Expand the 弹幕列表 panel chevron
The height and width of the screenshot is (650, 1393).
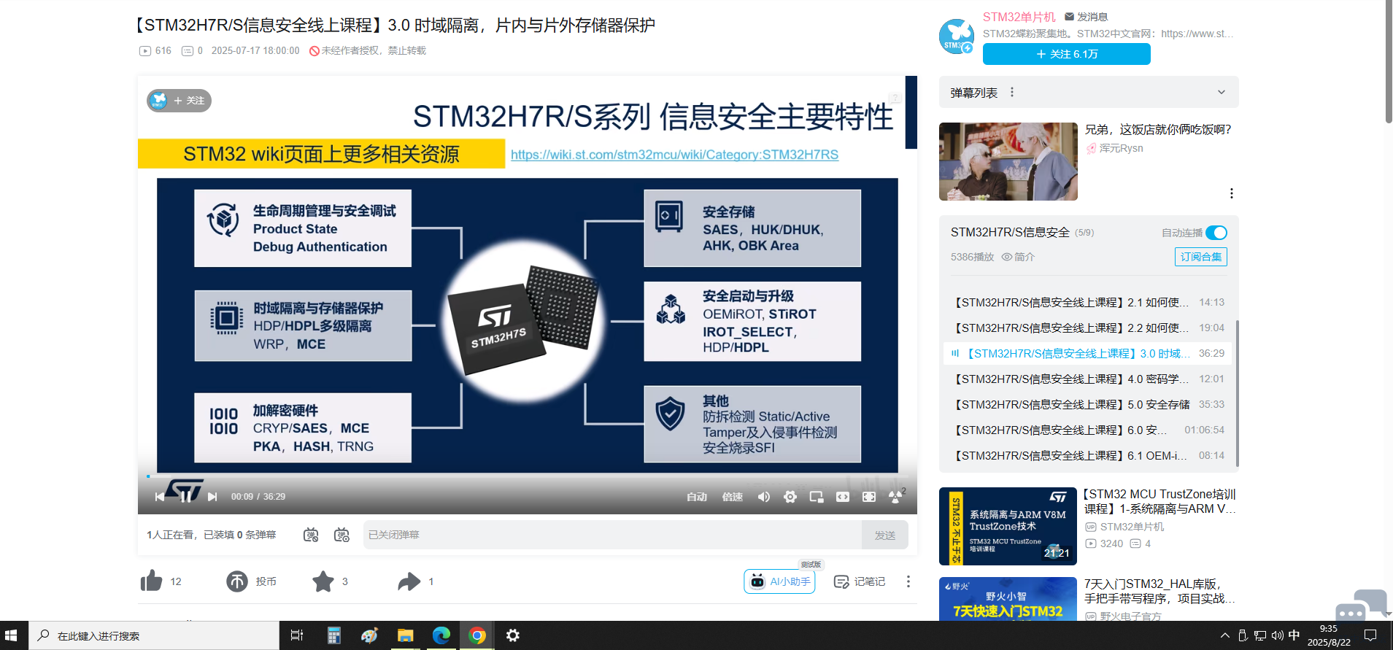[1222, 93]
